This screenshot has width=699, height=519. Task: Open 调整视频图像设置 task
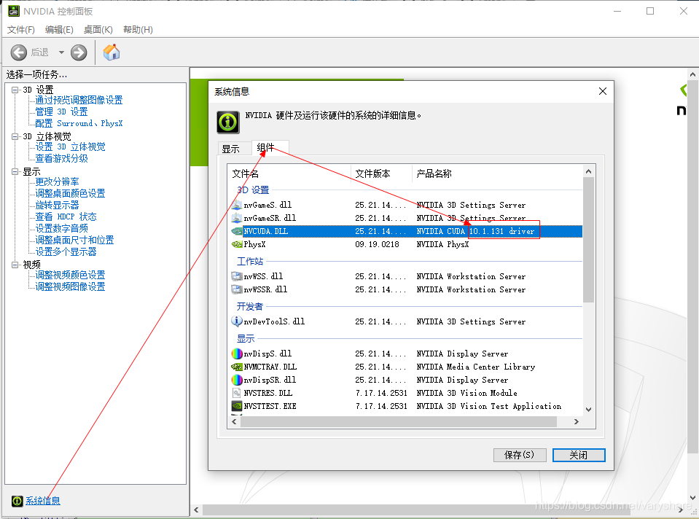click(71, 286)
